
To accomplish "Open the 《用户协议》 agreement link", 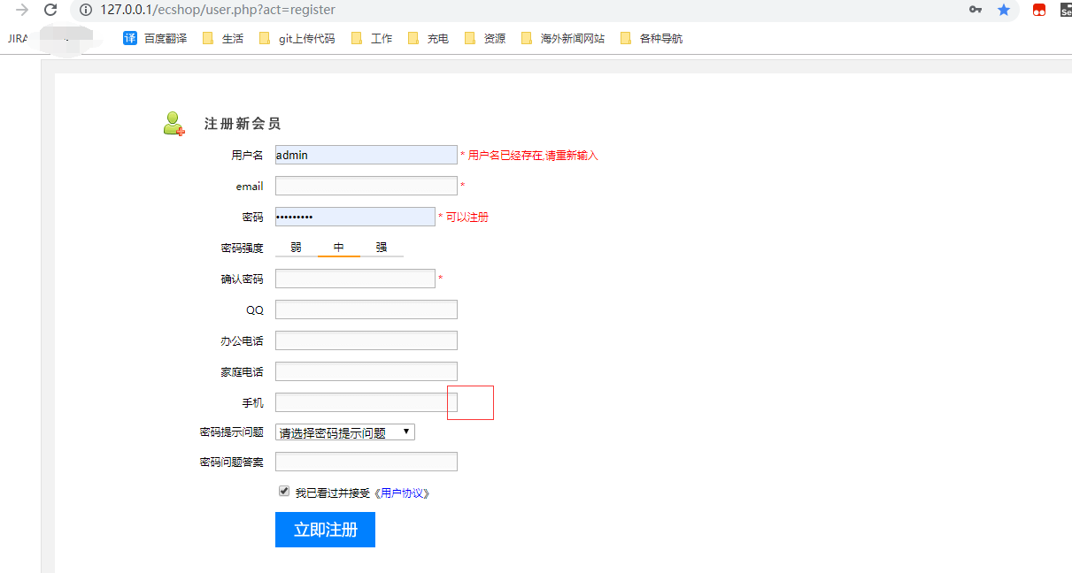I will (404, 493).
